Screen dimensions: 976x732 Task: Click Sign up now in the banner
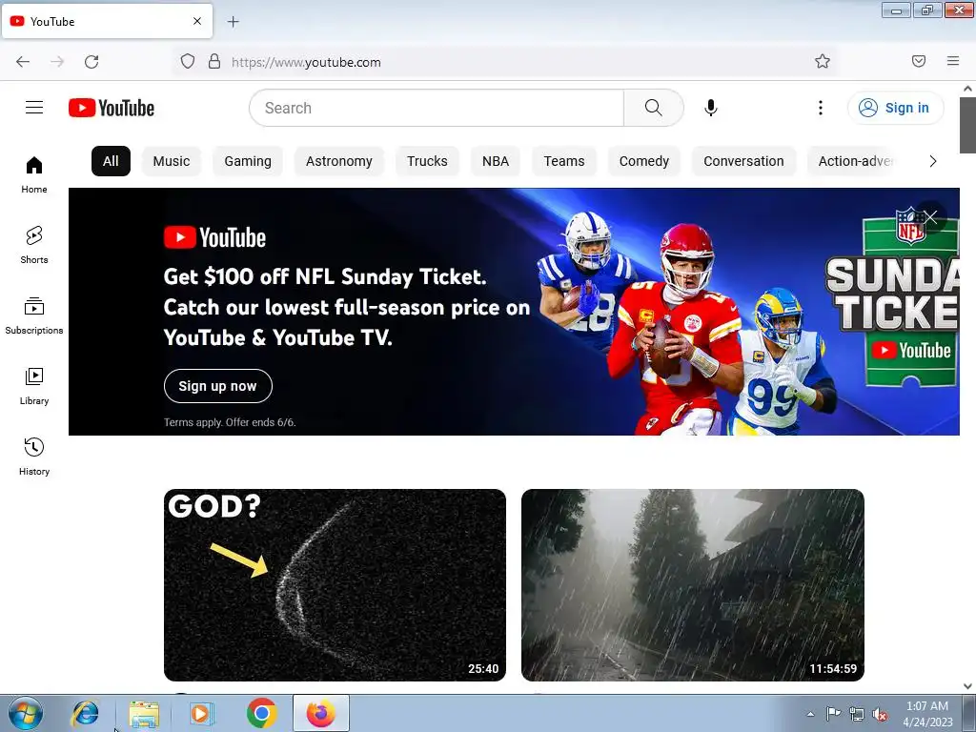218,386
